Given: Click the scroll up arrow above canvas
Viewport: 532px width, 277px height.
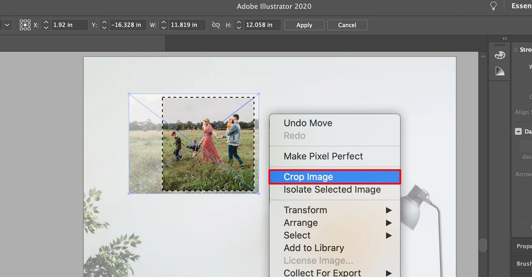Looking at the screenshot, I should tap(483, 57).
